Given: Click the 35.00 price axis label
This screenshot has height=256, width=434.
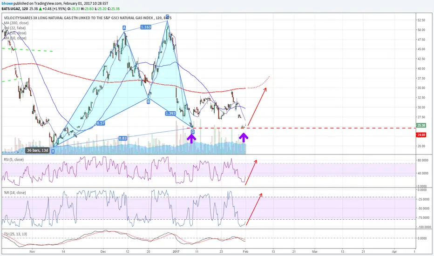Looking at the screenshot, I should click(x=421, y=88).
